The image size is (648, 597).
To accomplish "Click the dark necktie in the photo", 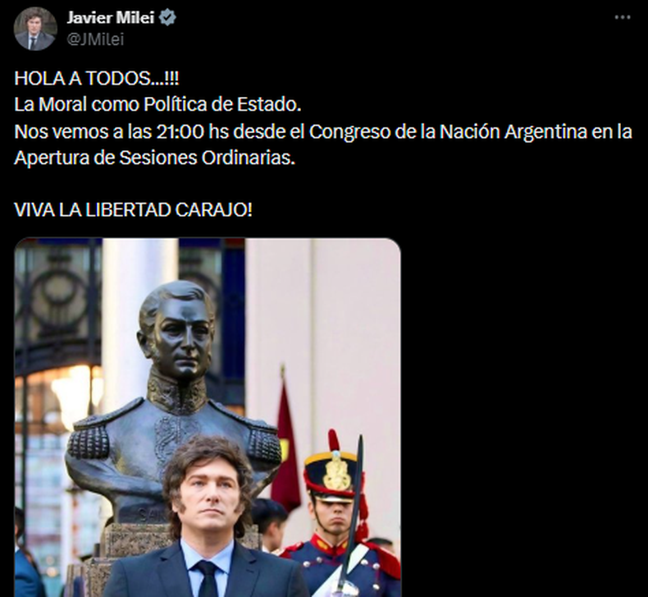I will [x=207, y=578].
